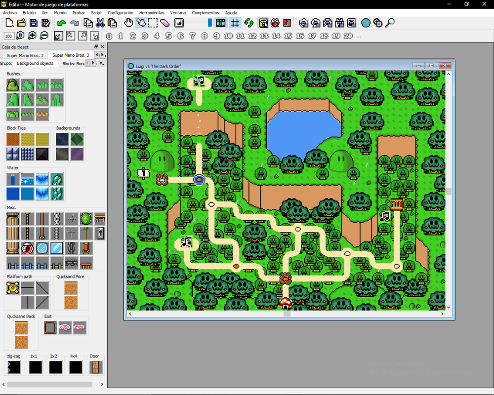The height and width of the screenshot is (395, 494).
Task: Open the Ayuda menu
Action: coord(231,13)
